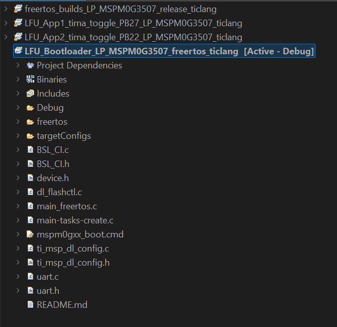
Task: Expand the mspm0gxx_boot.cmd node
Action: [x=18, y=234]
